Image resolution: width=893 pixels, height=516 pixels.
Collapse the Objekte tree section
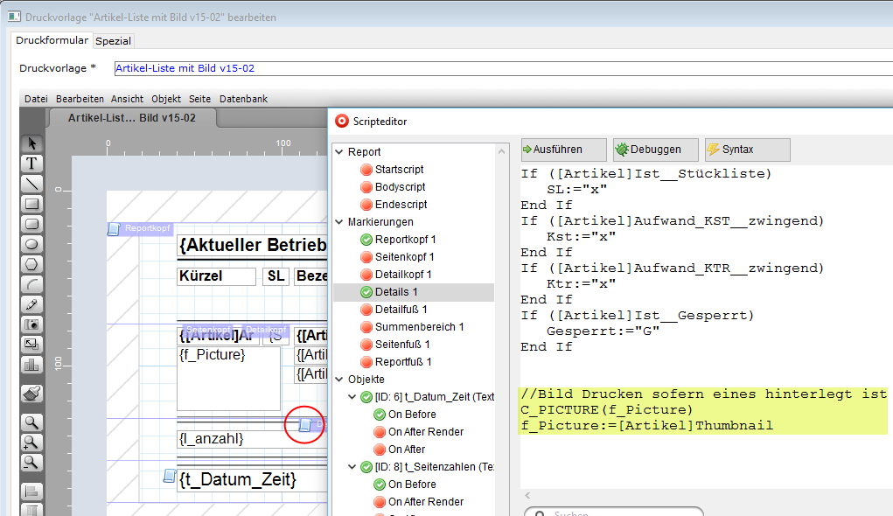(x=339, y=380)
